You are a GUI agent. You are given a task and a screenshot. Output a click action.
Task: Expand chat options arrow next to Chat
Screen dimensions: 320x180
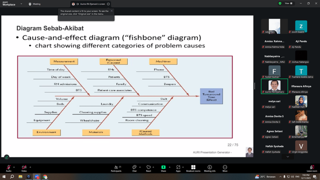[140, 167]
